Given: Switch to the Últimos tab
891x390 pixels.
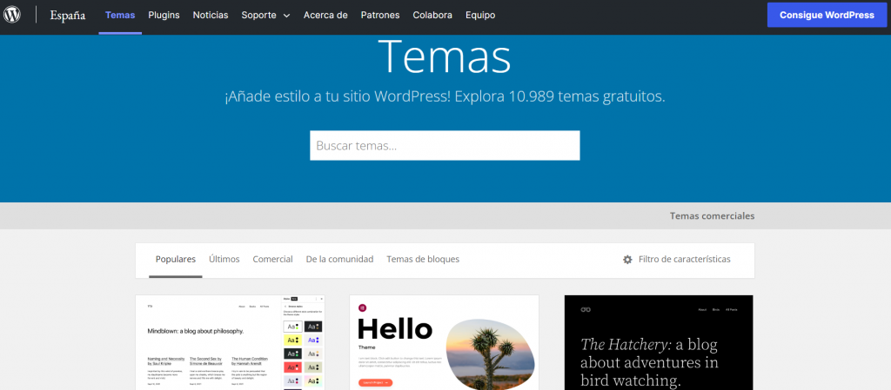Looking at the screenshot, I should (224, 259).
